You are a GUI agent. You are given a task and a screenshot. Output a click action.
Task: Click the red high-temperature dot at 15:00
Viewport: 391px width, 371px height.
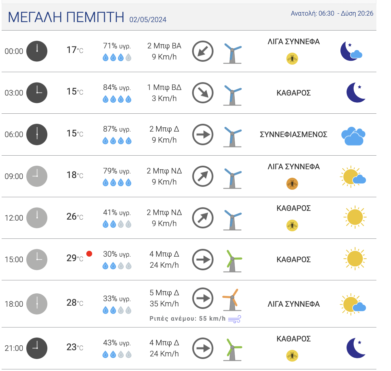[x=89, y=254]
